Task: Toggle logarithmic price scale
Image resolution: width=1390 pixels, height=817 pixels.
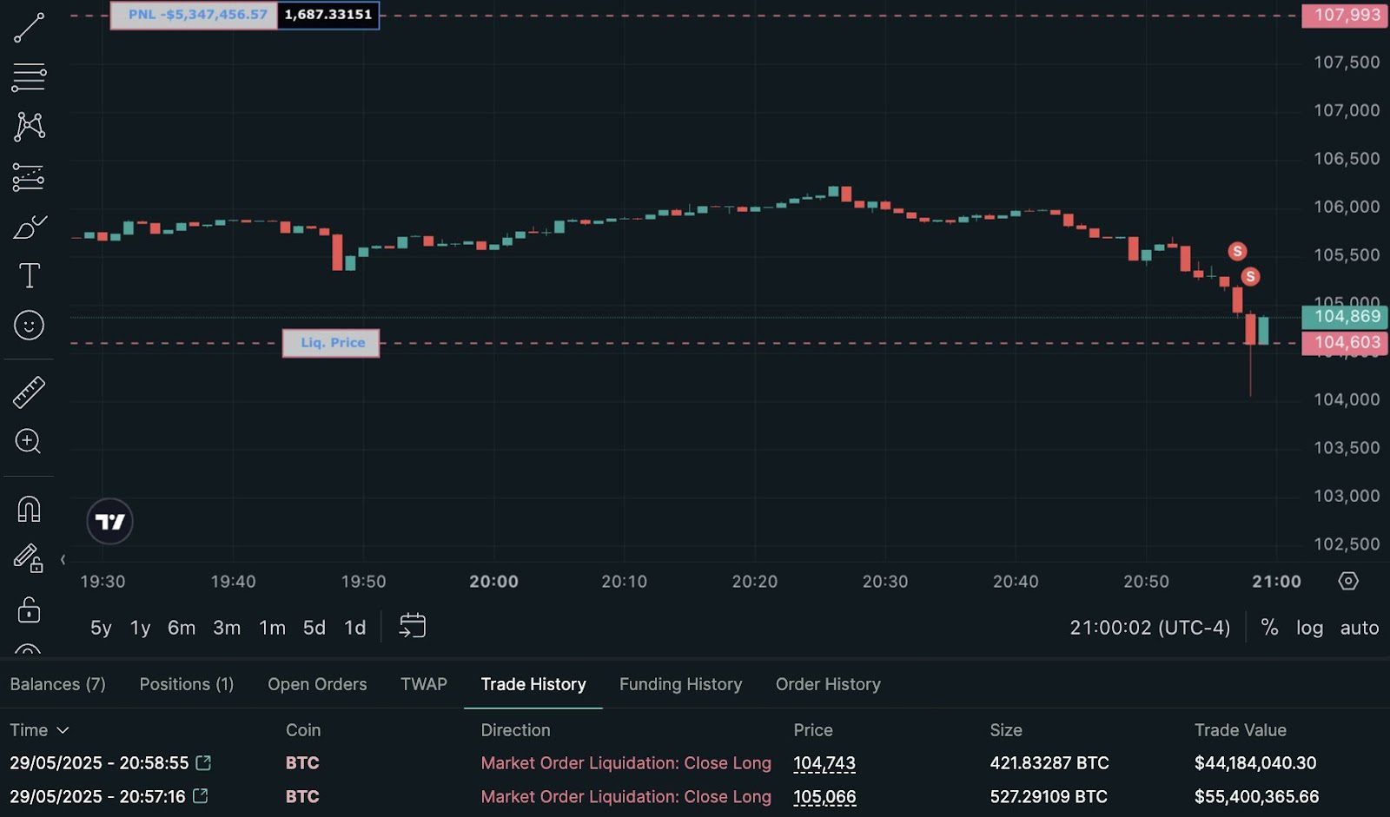Action: (x=1310, y=627)
